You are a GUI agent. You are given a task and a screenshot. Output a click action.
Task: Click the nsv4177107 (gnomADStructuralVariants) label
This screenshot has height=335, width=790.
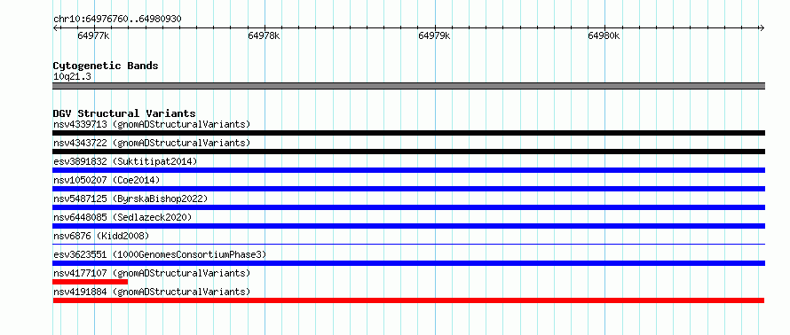[x=152, y=273]
